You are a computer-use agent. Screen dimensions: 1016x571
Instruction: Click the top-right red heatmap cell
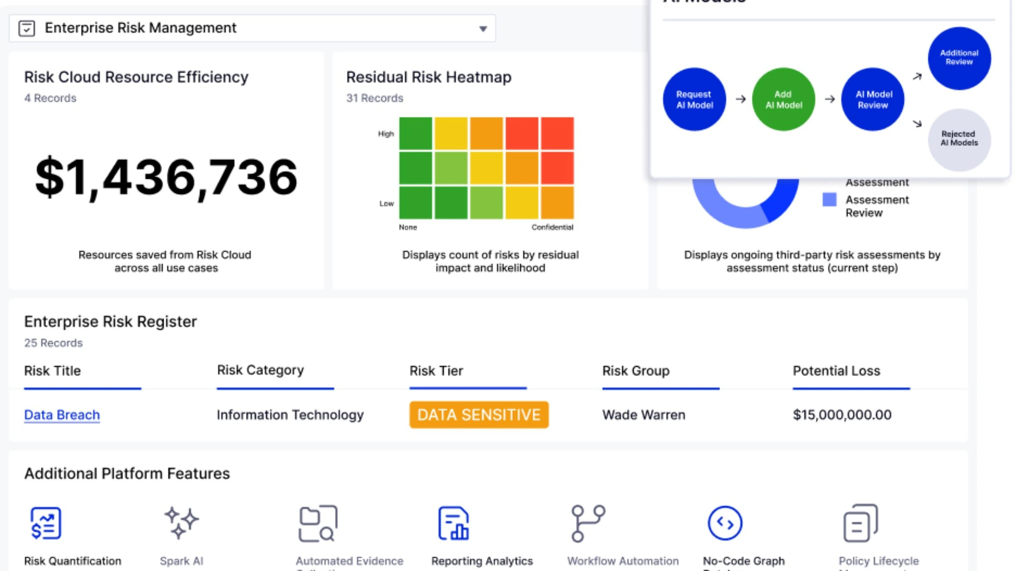pyautogui.click(x=557, y=134)
